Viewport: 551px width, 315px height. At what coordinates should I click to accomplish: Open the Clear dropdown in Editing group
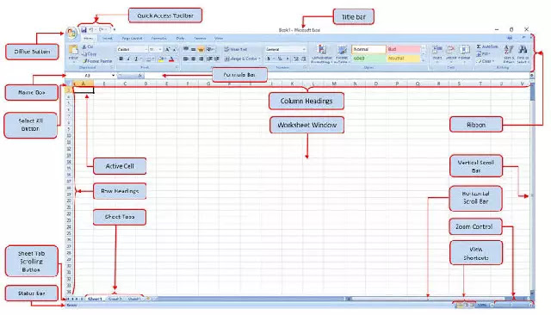(486, 61)
